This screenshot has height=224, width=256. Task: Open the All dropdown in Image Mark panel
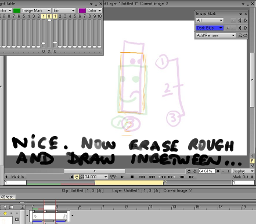(210, 20)
